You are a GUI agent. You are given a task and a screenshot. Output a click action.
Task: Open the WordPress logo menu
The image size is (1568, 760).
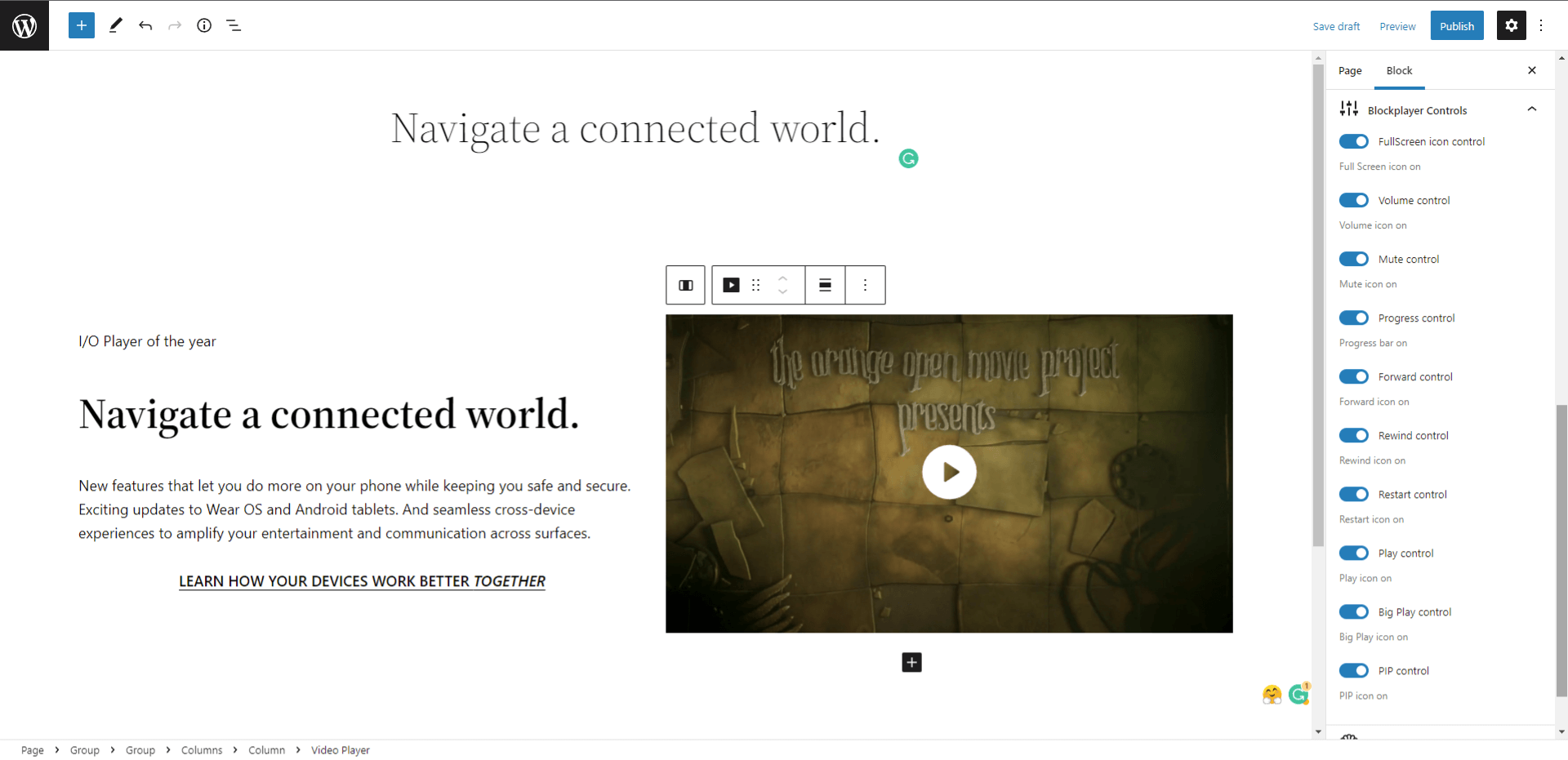[24, 25]
